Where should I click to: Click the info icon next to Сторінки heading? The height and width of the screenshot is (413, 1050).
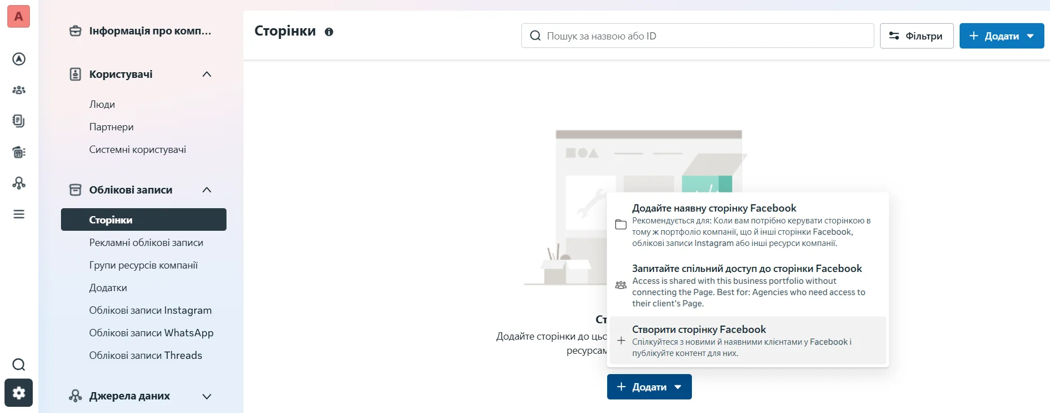[x=329, y=32]
